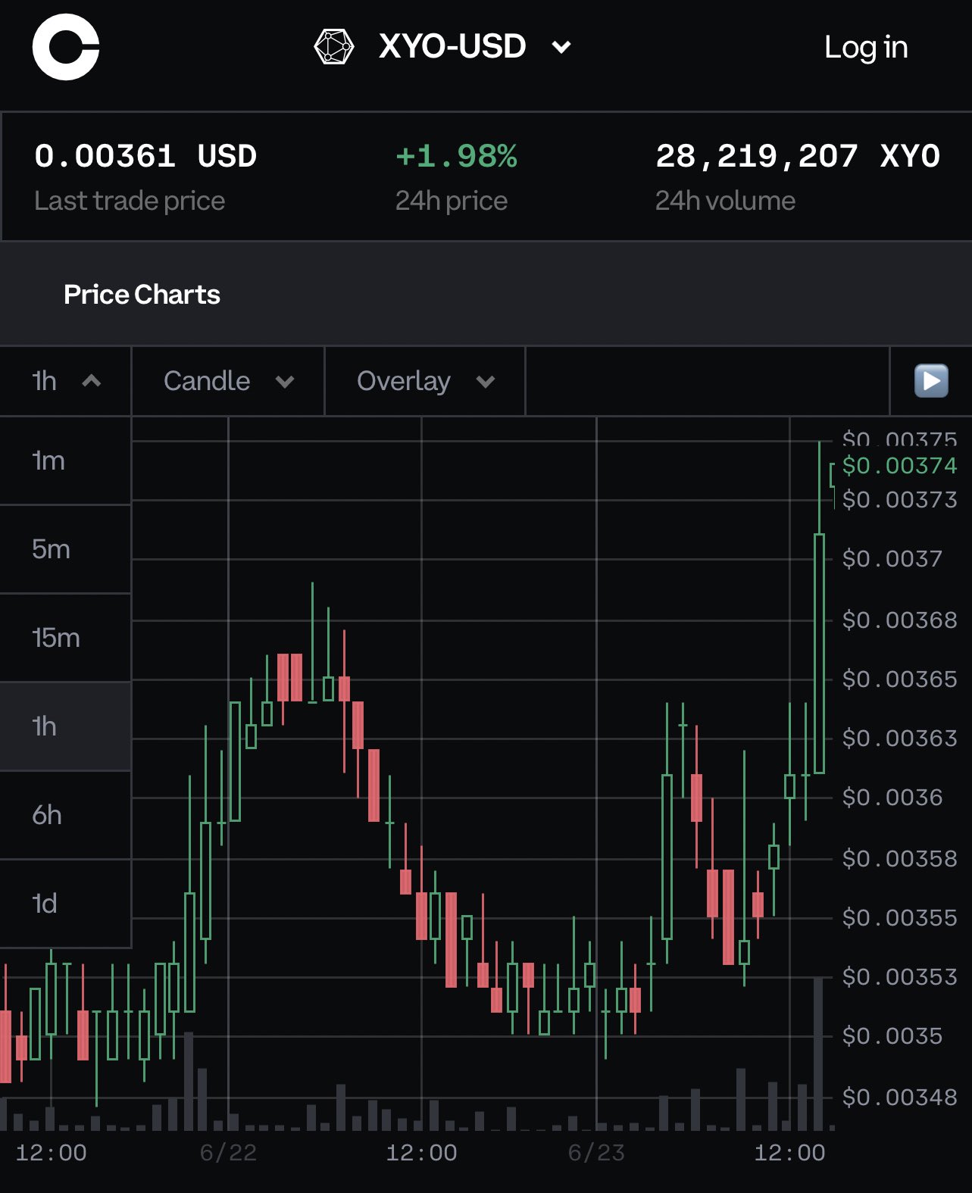972x1193 pixels.
Task: Click the $0.00348 price axis label
Action: (899, 1098)
